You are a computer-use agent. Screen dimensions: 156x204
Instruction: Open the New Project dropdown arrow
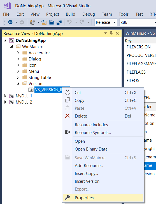pos(38,22)
